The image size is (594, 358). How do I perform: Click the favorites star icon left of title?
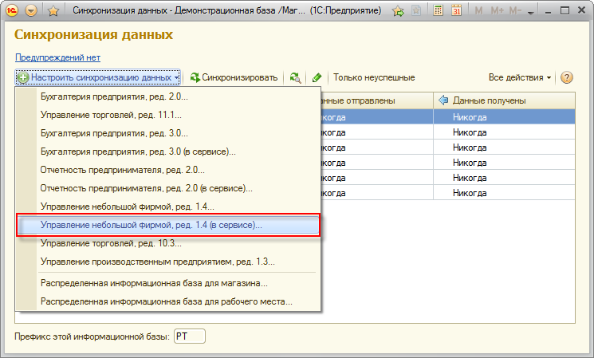[x=53, y=10]
